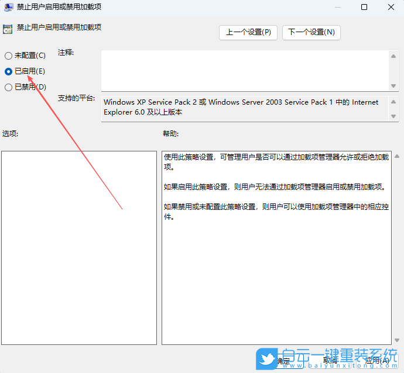Go to 上一个设置(P) previous setting
Viewport: 404px width, 373px height.
(248, 32)
